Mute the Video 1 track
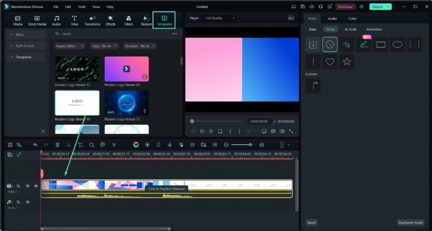 (27, 186)
